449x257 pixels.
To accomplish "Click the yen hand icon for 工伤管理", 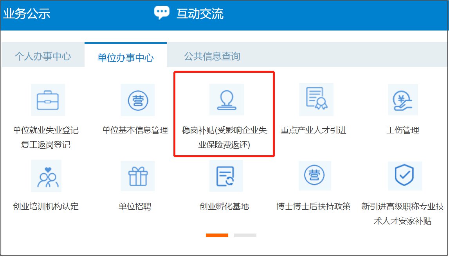I will coord(403,100).
